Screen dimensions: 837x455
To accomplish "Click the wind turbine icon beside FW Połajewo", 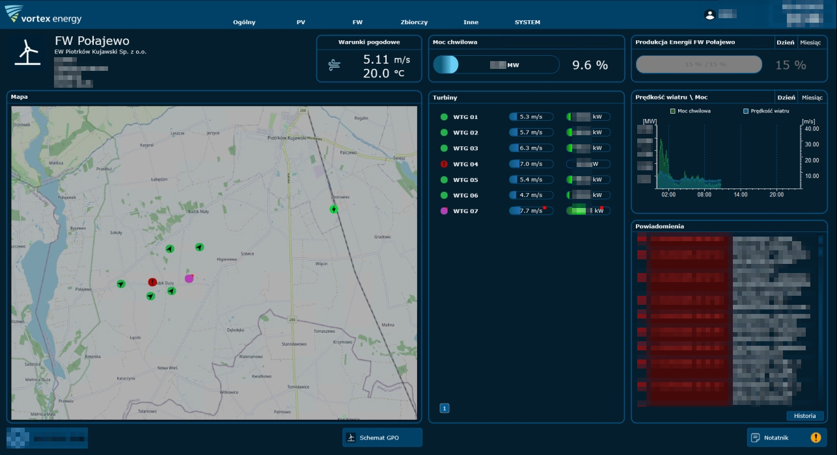I will (27, 52).
